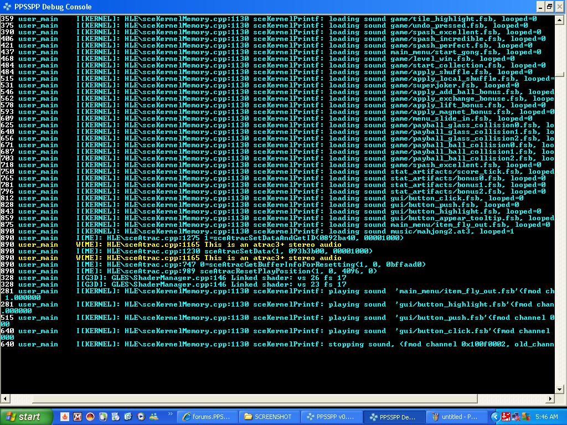Click the vertical scrollbar up arrow
The height and width of the screenshot is (425, 567).
(x=560, y=19)
